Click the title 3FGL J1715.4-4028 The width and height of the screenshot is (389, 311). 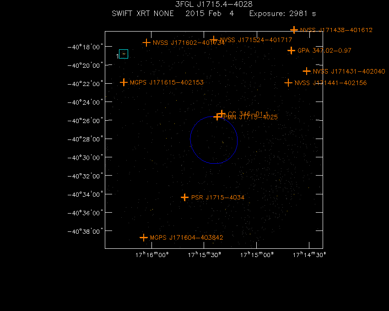214,4
